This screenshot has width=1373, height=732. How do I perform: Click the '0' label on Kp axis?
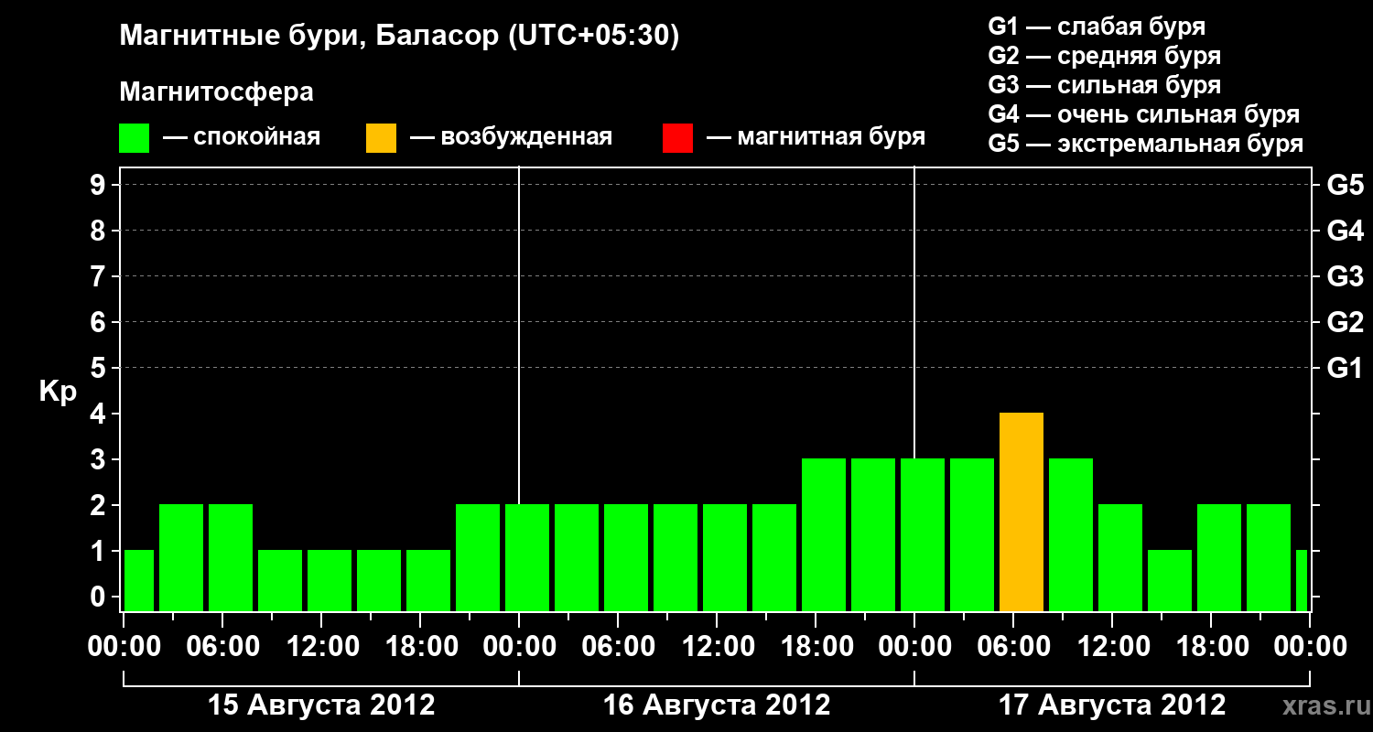(100, 597)
